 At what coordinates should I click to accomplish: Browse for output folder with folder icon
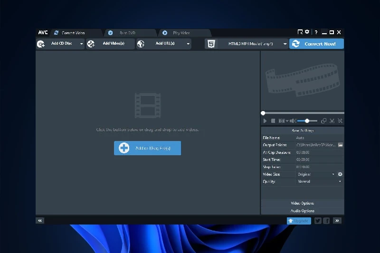pyautogui.click(x=340, y=145)
